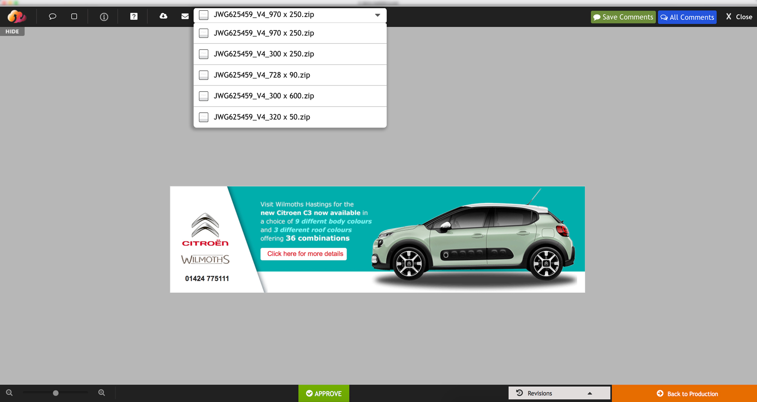757x402 pixels.
Task: Select JWG625459_V4_300 x 600.zip
Action: (x=290, y=96)
